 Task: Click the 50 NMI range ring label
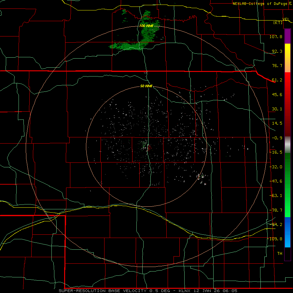pyautogui.click(x=146, y=86)
